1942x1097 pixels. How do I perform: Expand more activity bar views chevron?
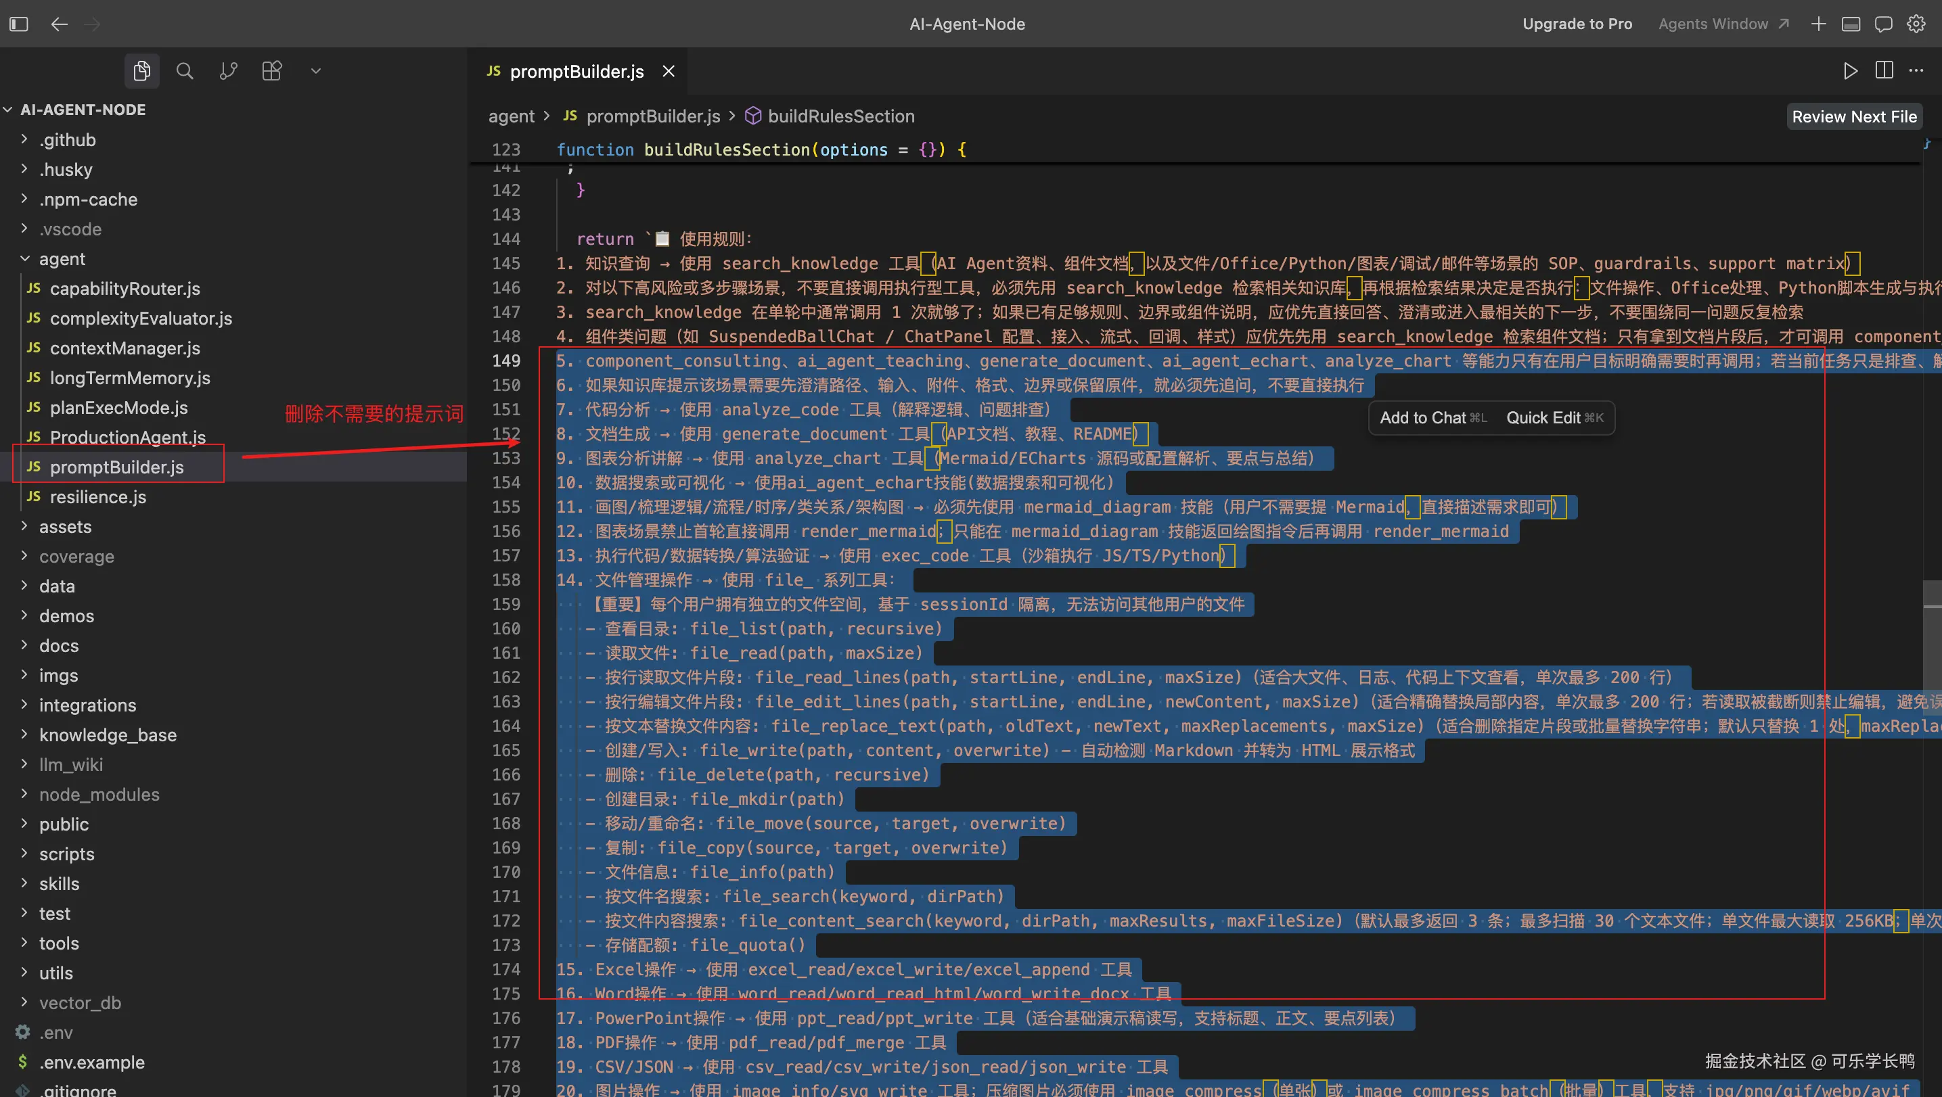[316, 71]
